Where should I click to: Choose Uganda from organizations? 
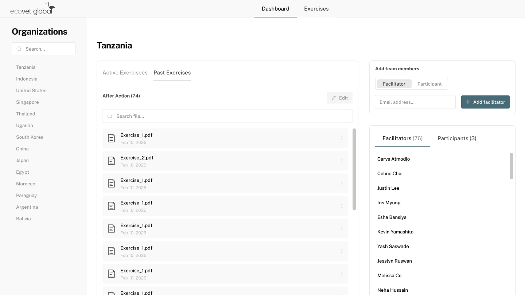(x=24, y=126)
